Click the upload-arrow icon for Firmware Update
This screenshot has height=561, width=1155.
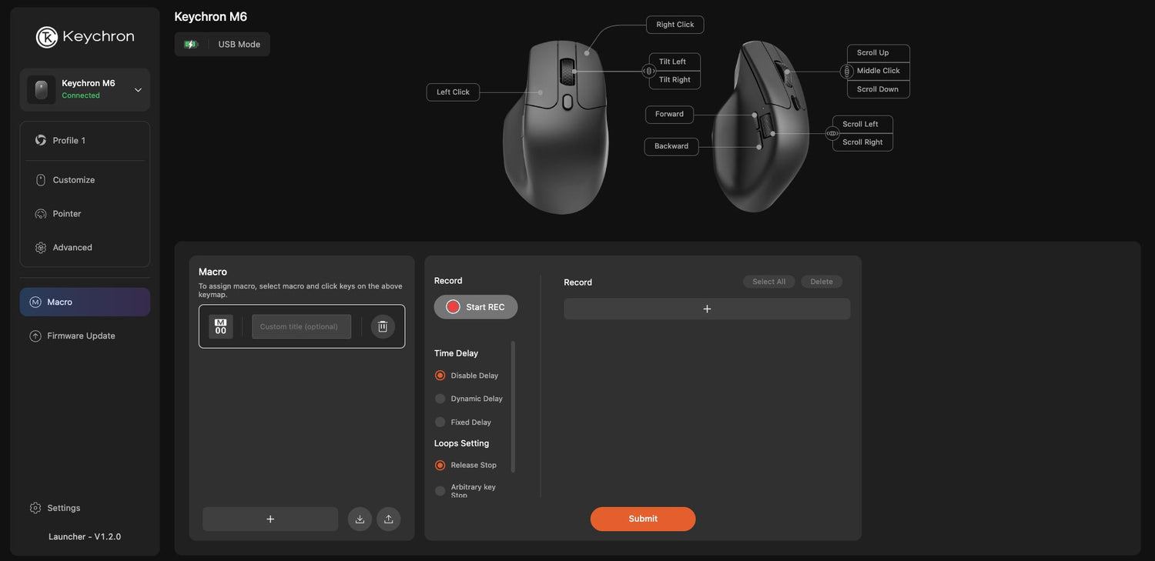pos(35,336)
